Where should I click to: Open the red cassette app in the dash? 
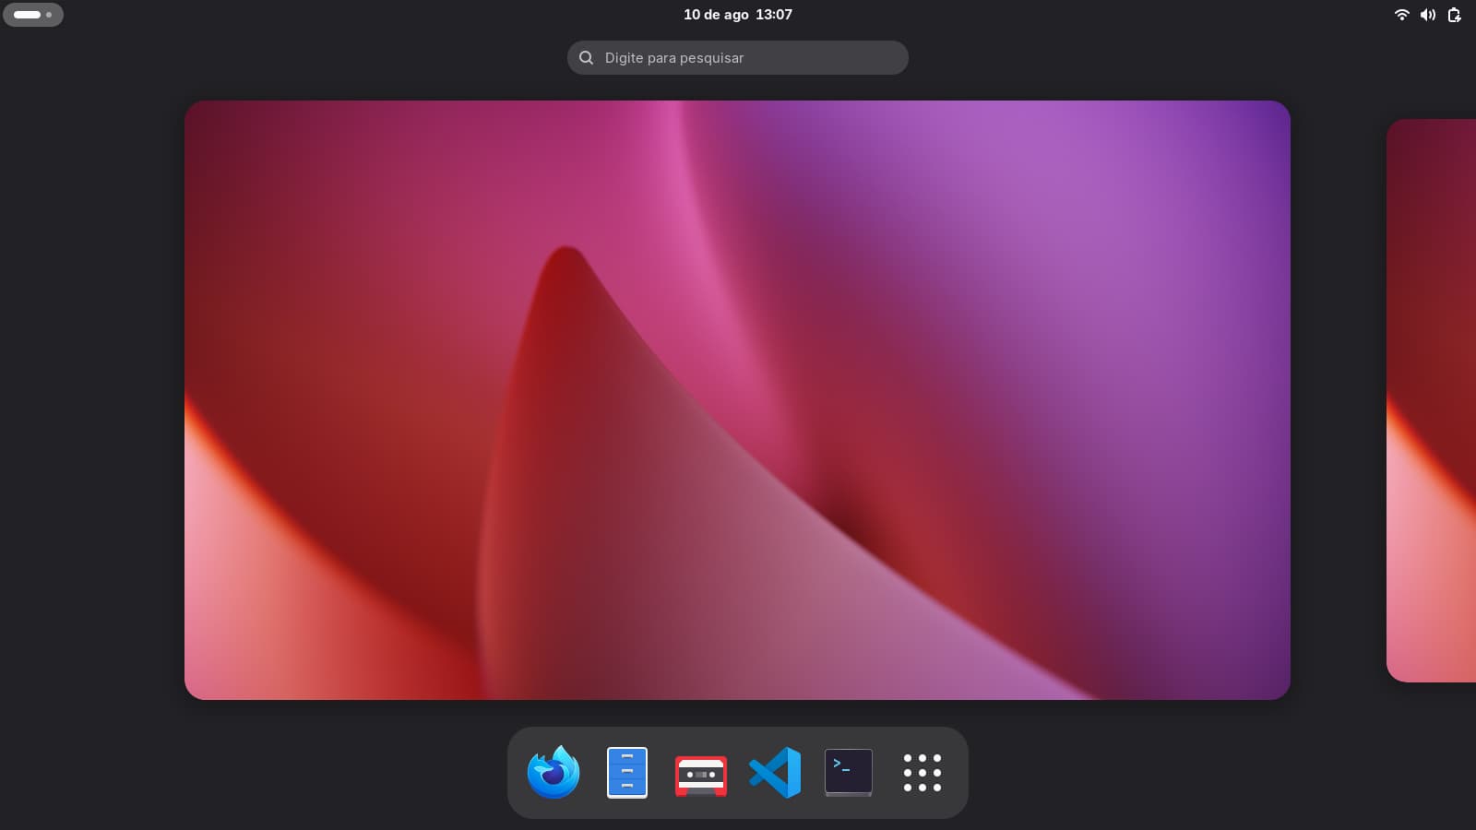(701, 776)
